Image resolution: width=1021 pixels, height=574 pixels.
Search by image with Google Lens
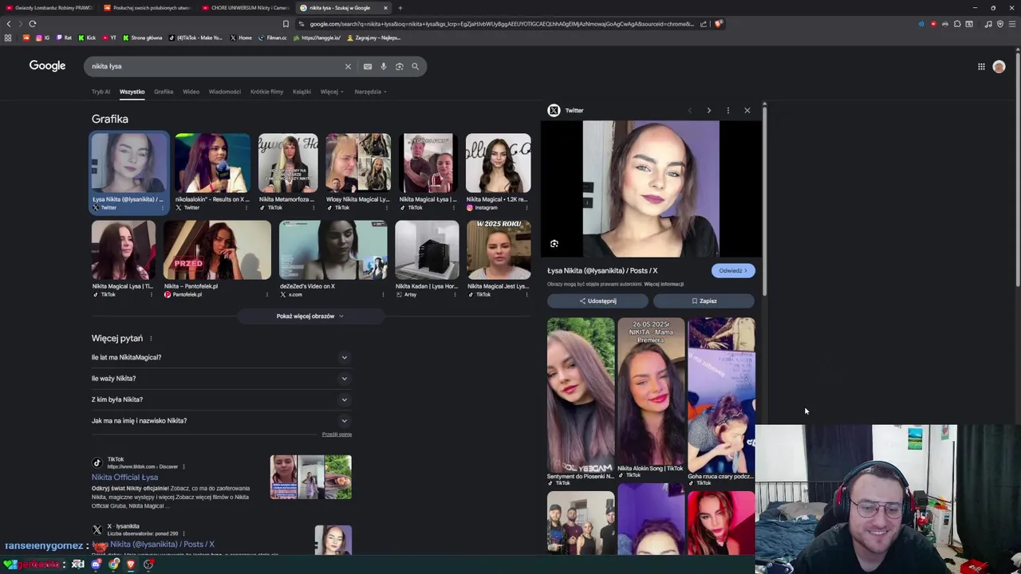pyautogui.click(x=400, y=66)
